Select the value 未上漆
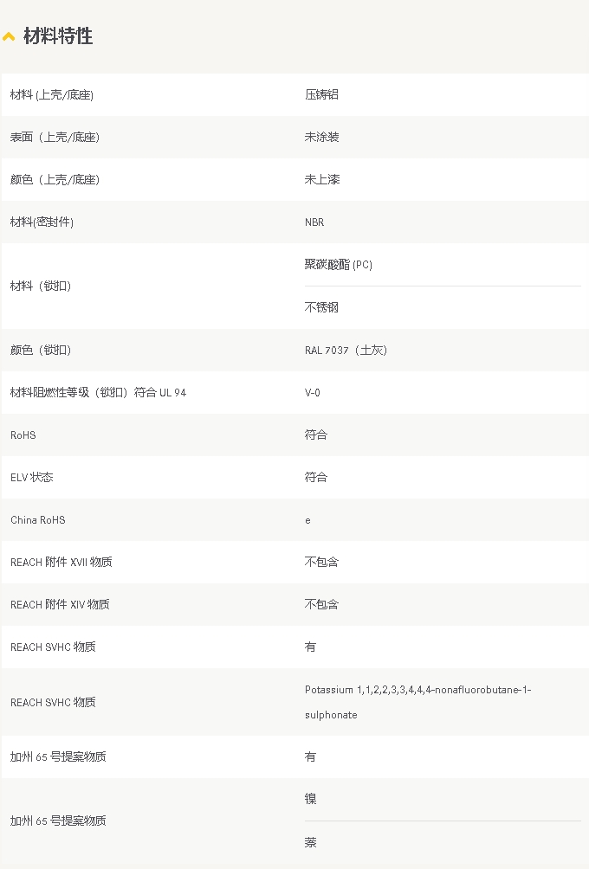The width and height of the screenshot is (589, 869). [x=322, y=179]
